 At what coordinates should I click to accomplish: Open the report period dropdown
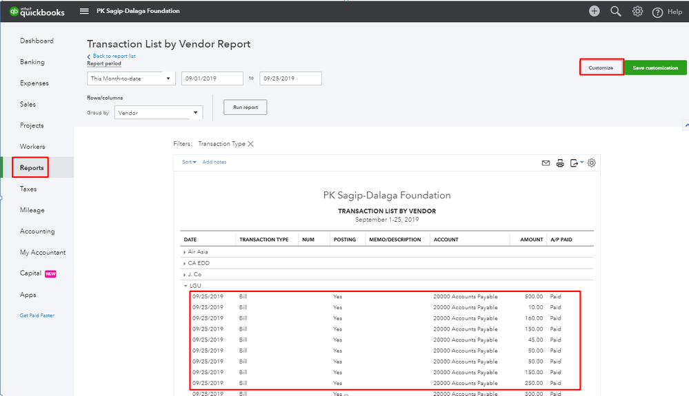tap(131, 79)
